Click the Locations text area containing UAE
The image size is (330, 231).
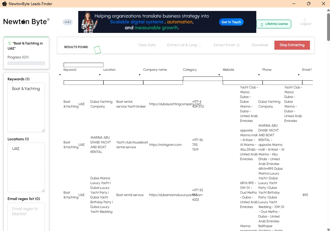[26, 167]
